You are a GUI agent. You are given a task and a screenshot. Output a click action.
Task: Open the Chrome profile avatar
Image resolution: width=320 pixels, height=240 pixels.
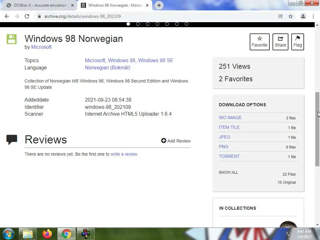click(x=303, y=16)
